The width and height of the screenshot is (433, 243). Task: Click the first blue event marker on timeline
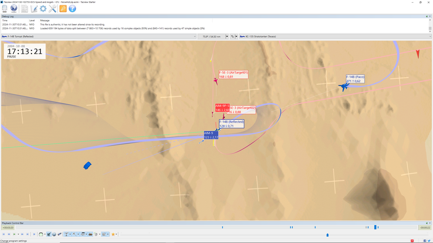[222, 227]
